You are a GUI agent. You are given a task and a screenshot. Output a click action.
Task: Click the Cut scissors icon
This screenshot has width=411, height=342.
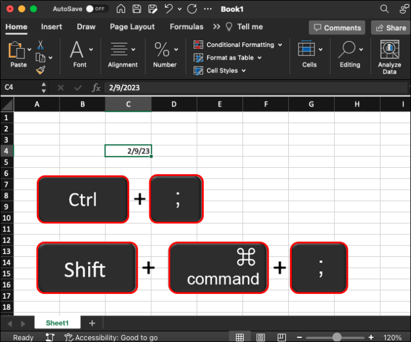click(41, 45)
